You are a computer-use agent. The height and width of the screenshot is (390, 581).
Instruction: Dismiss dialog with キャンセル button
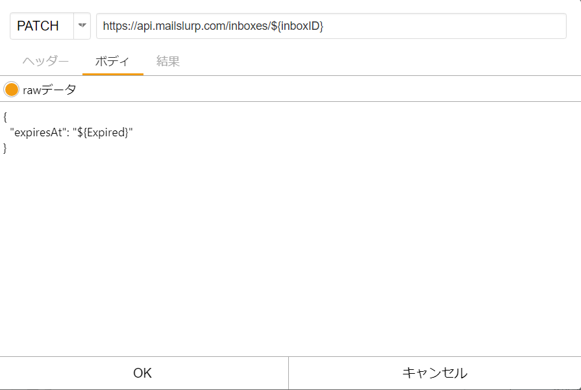click(435, 373)
